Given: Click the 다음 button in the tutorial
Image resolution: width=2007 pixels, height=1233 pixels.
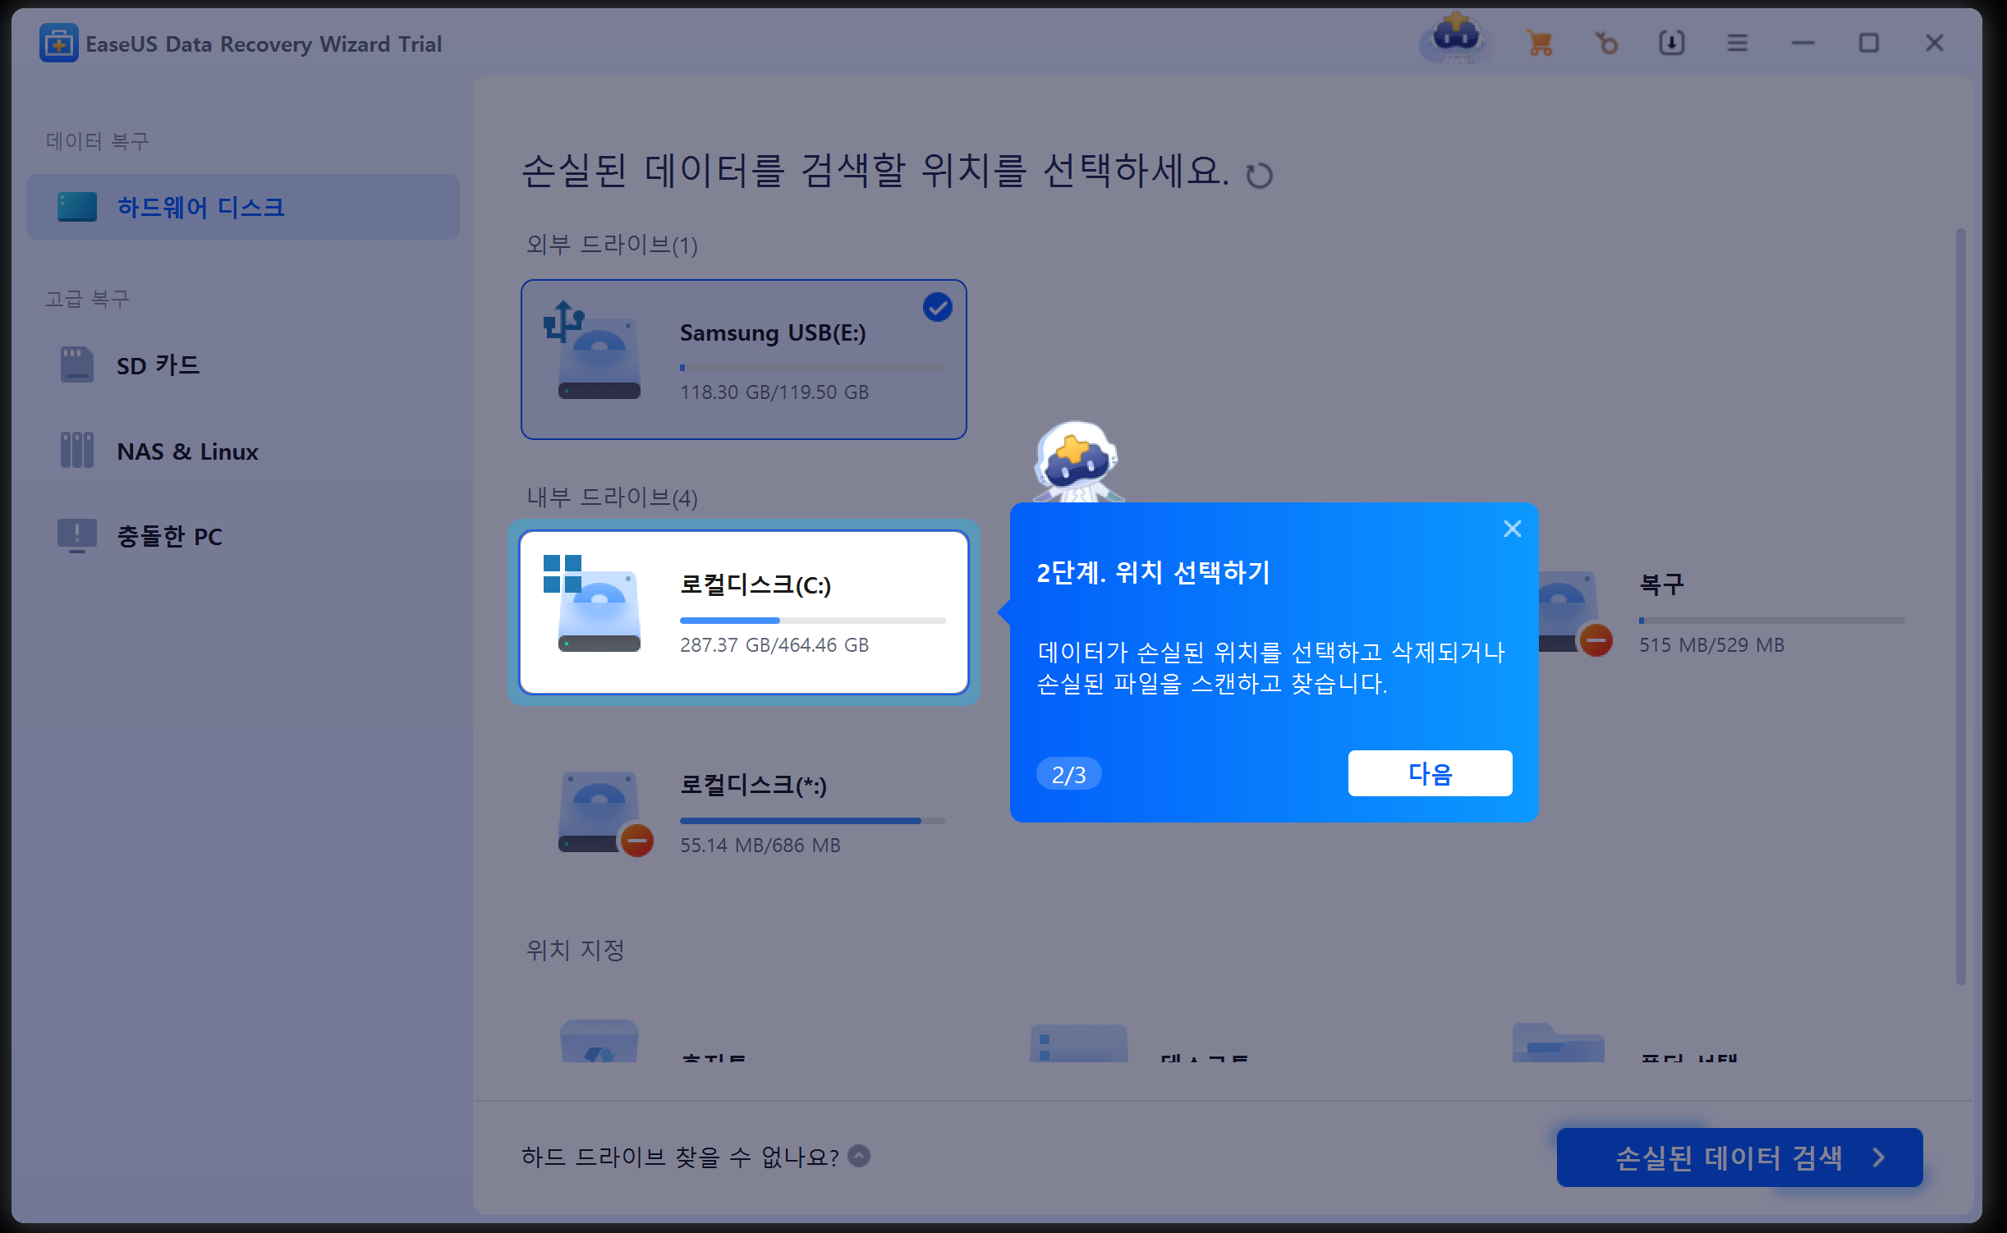Looking at the screenshot, I should pyautogui.click(x=1430, y=773).
